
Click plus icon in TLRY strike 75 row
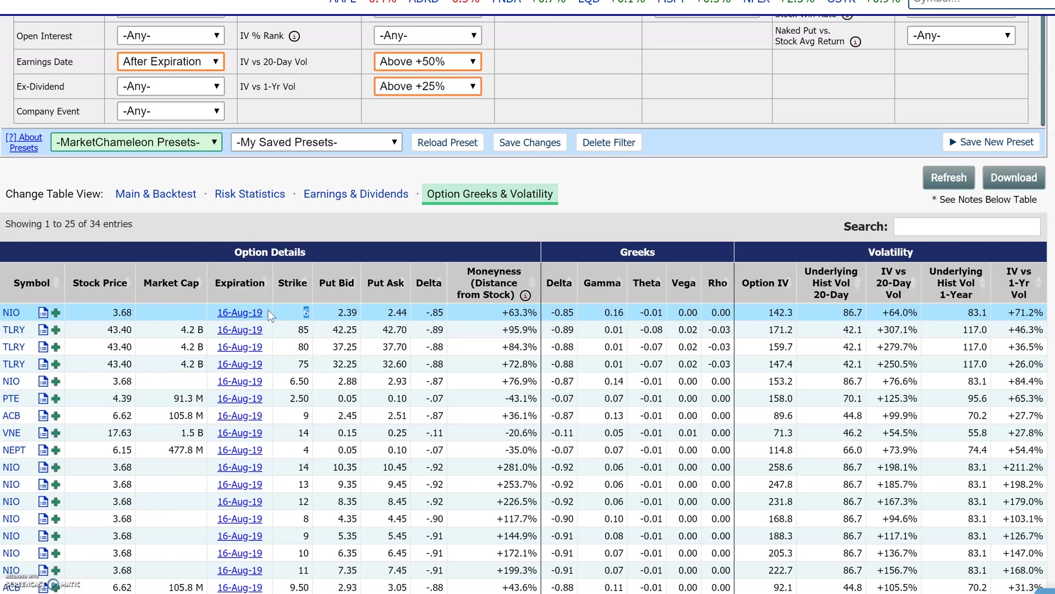point(56,364)
